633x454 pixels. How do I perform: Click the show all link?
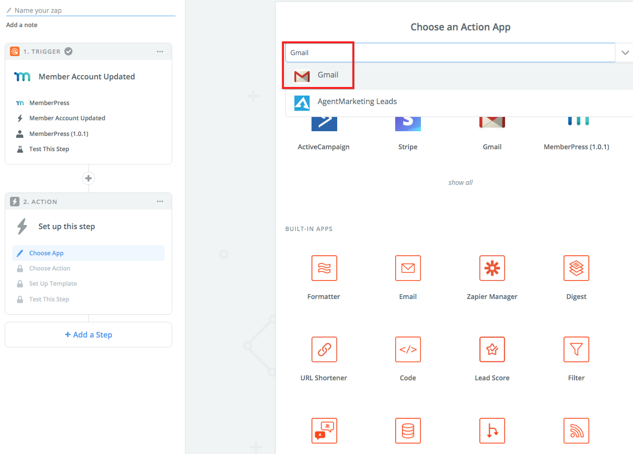(x=460, y=183)
